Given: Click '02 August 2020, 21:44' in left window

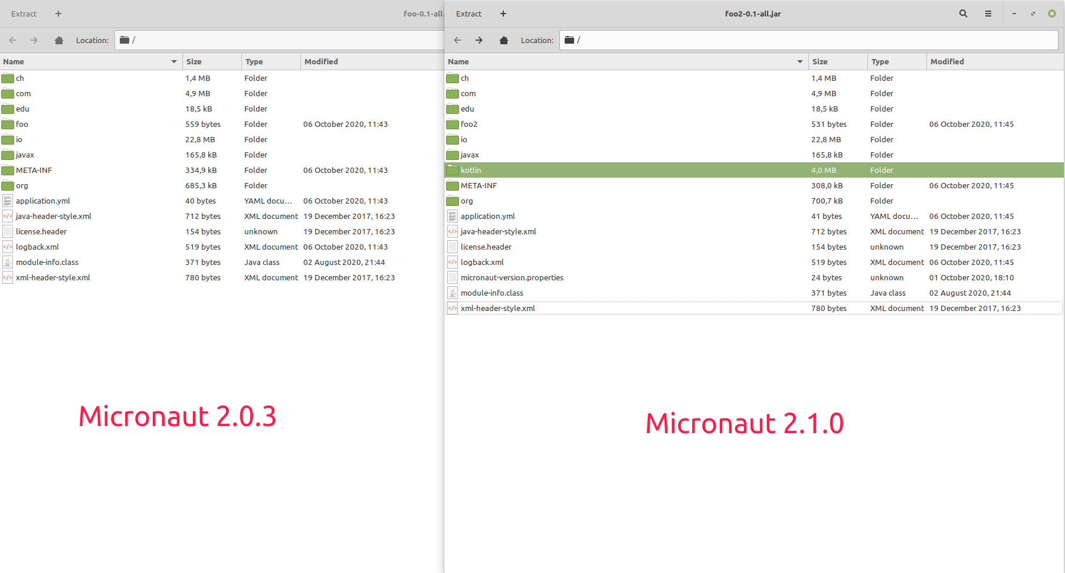Looking at the screenshot, I should click(344, 262).
